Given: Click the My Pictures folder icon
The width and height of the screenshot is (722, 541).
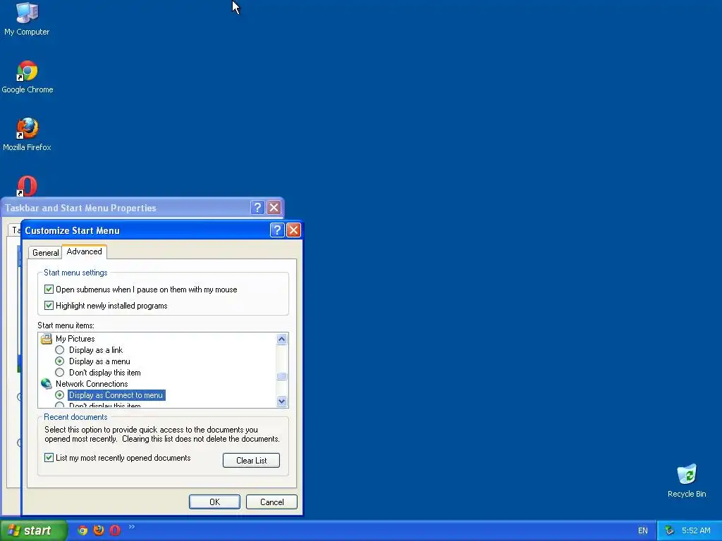Looking at the screenshot, I should point(47,339).
